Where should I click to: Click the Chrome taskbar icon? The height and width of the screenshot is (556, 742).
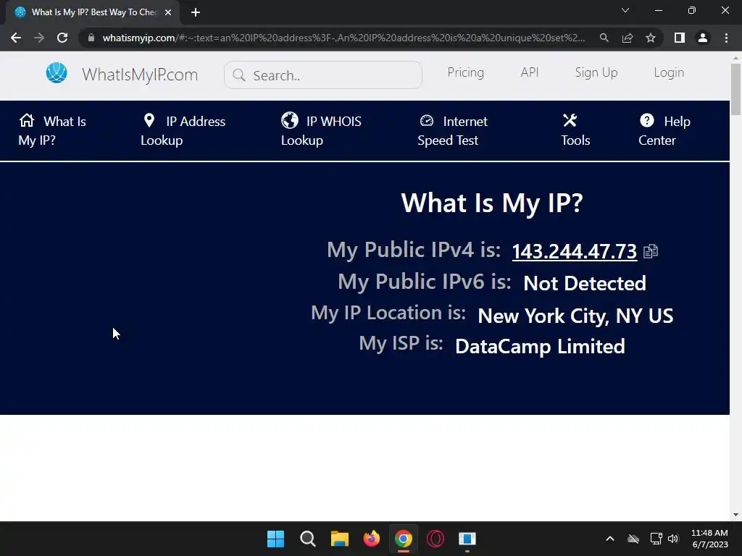coord(403,539)
